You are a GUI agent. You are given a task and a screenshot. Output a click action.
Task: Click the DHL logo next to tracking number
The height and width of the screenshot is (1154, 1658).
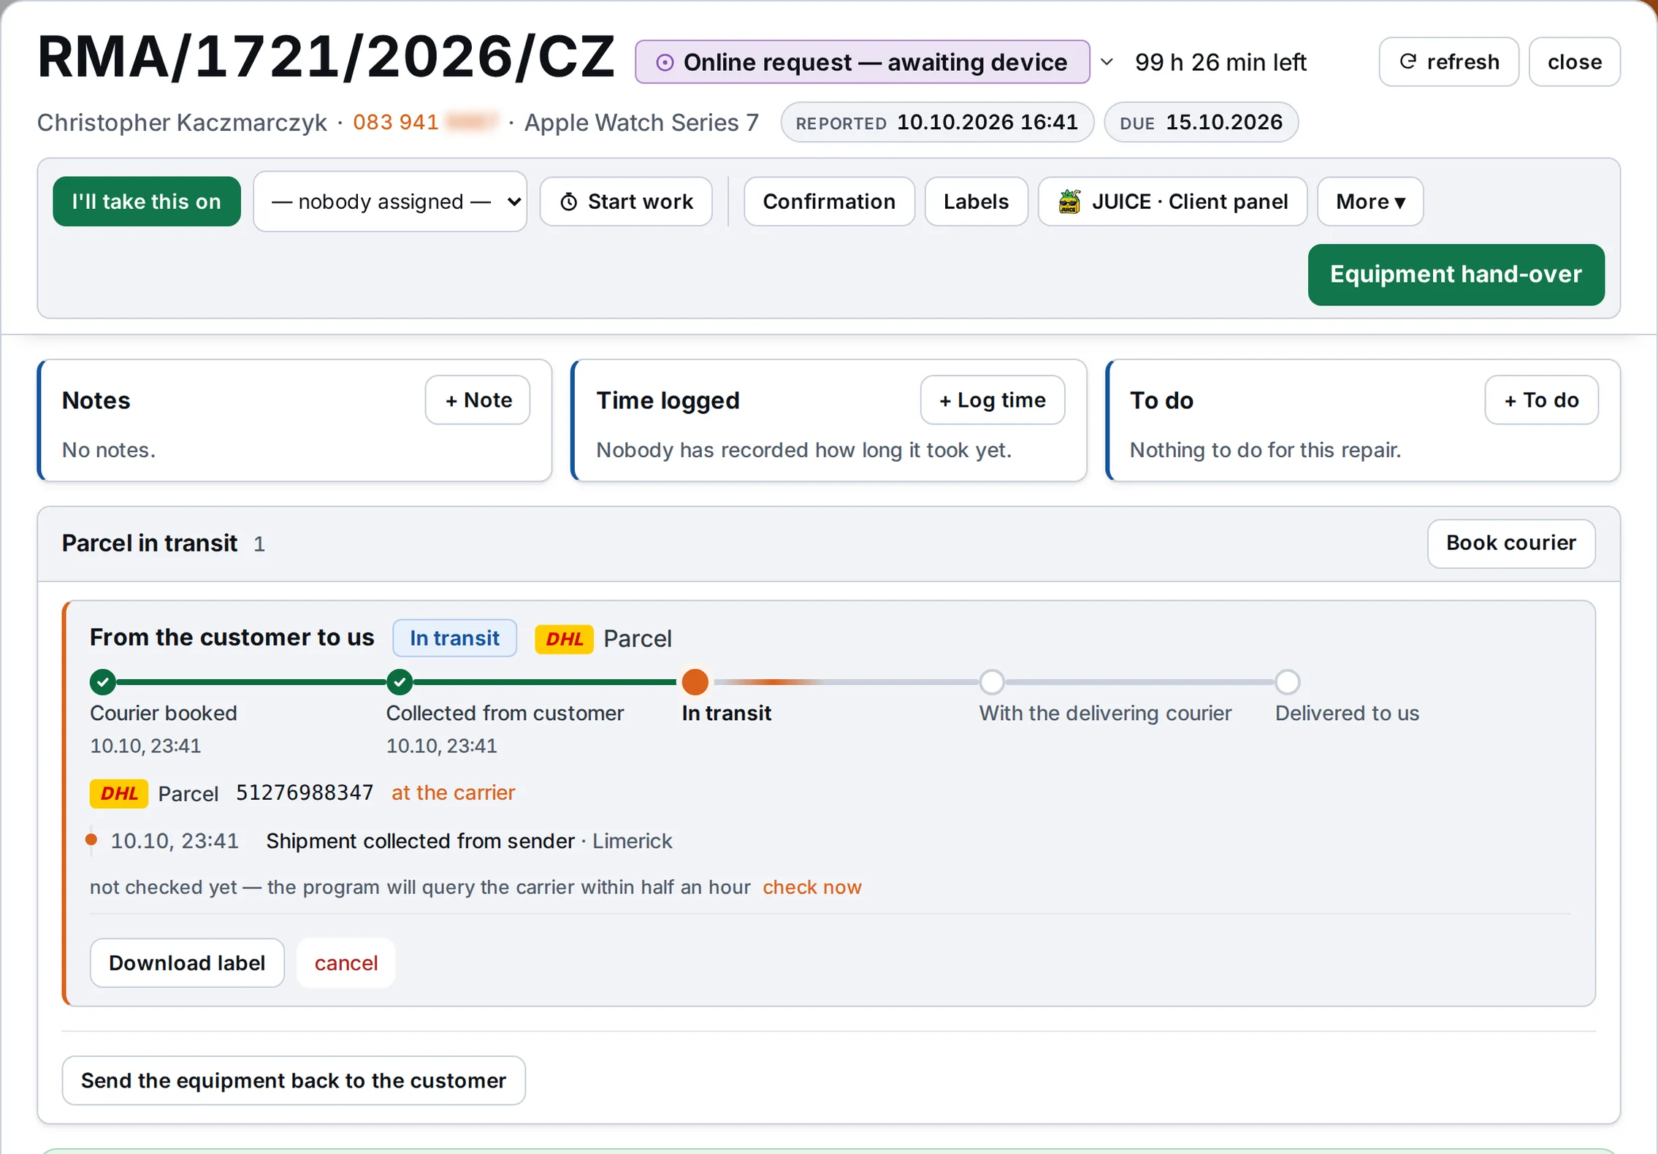(119, 794)
